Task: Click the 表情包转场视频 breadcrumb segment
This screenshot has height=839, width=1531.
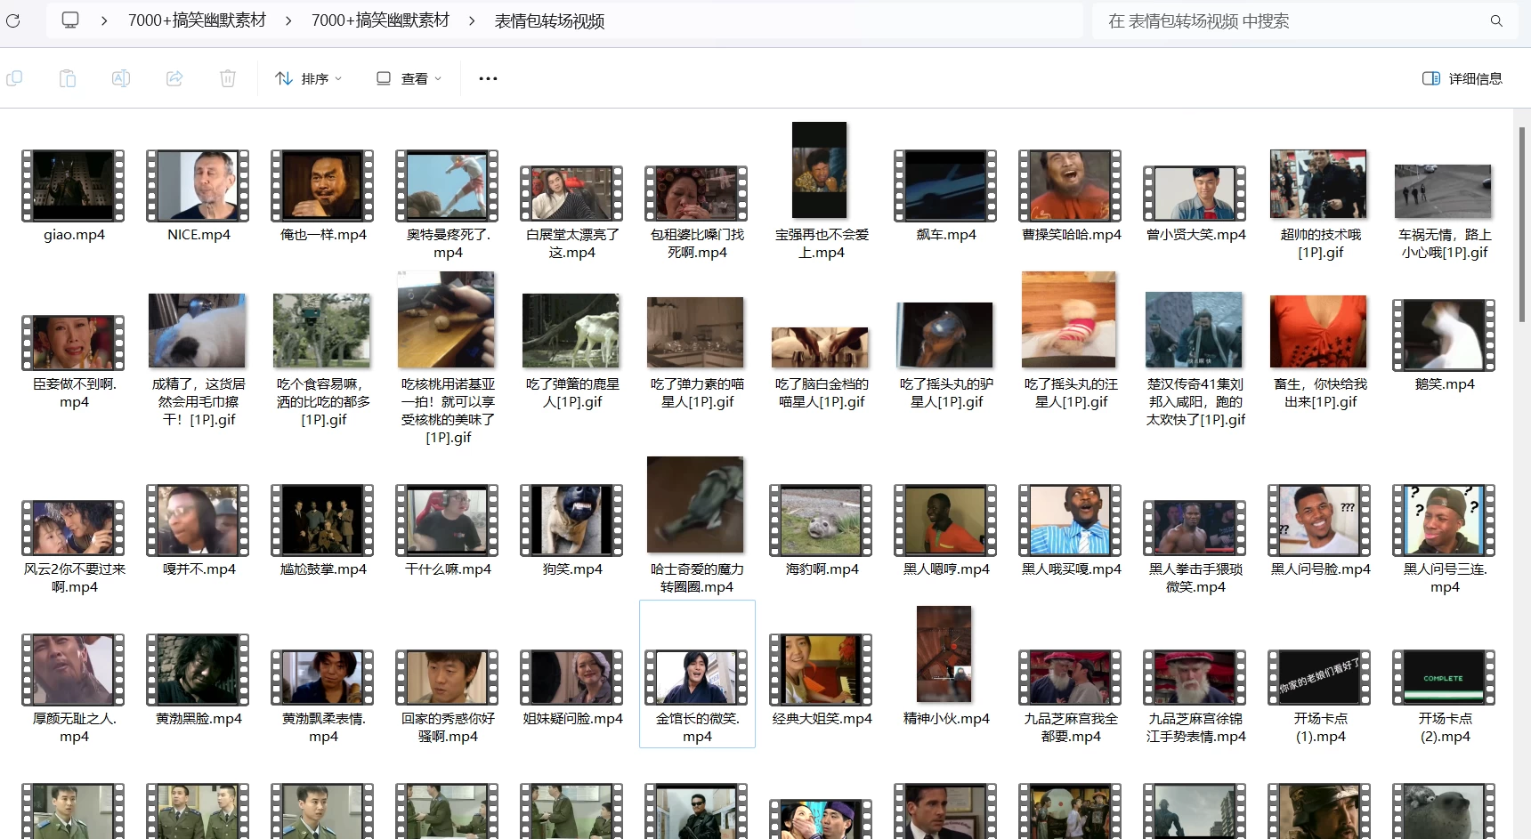Action: (x=549, y=20)
